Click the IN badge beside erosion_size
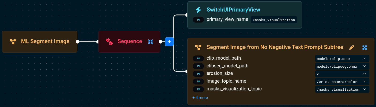Viewport: 376px width, 107px height. tap(198, 74)
